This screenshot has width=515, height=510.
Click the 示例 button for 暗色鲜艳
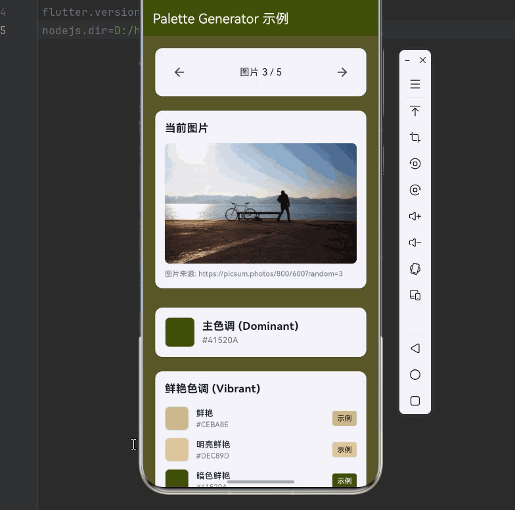click(344, 480)
